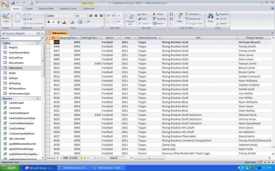The width and height of the screenshot is (275, 171).
Task: Click Replace in the Find group
Action: coord(222,14)
